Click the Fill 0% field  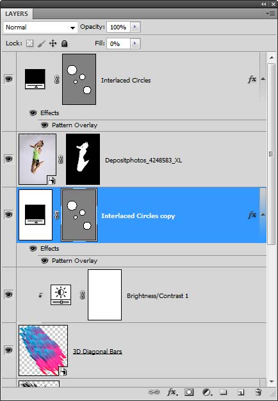pyautogui.click(x=118, y=43)
